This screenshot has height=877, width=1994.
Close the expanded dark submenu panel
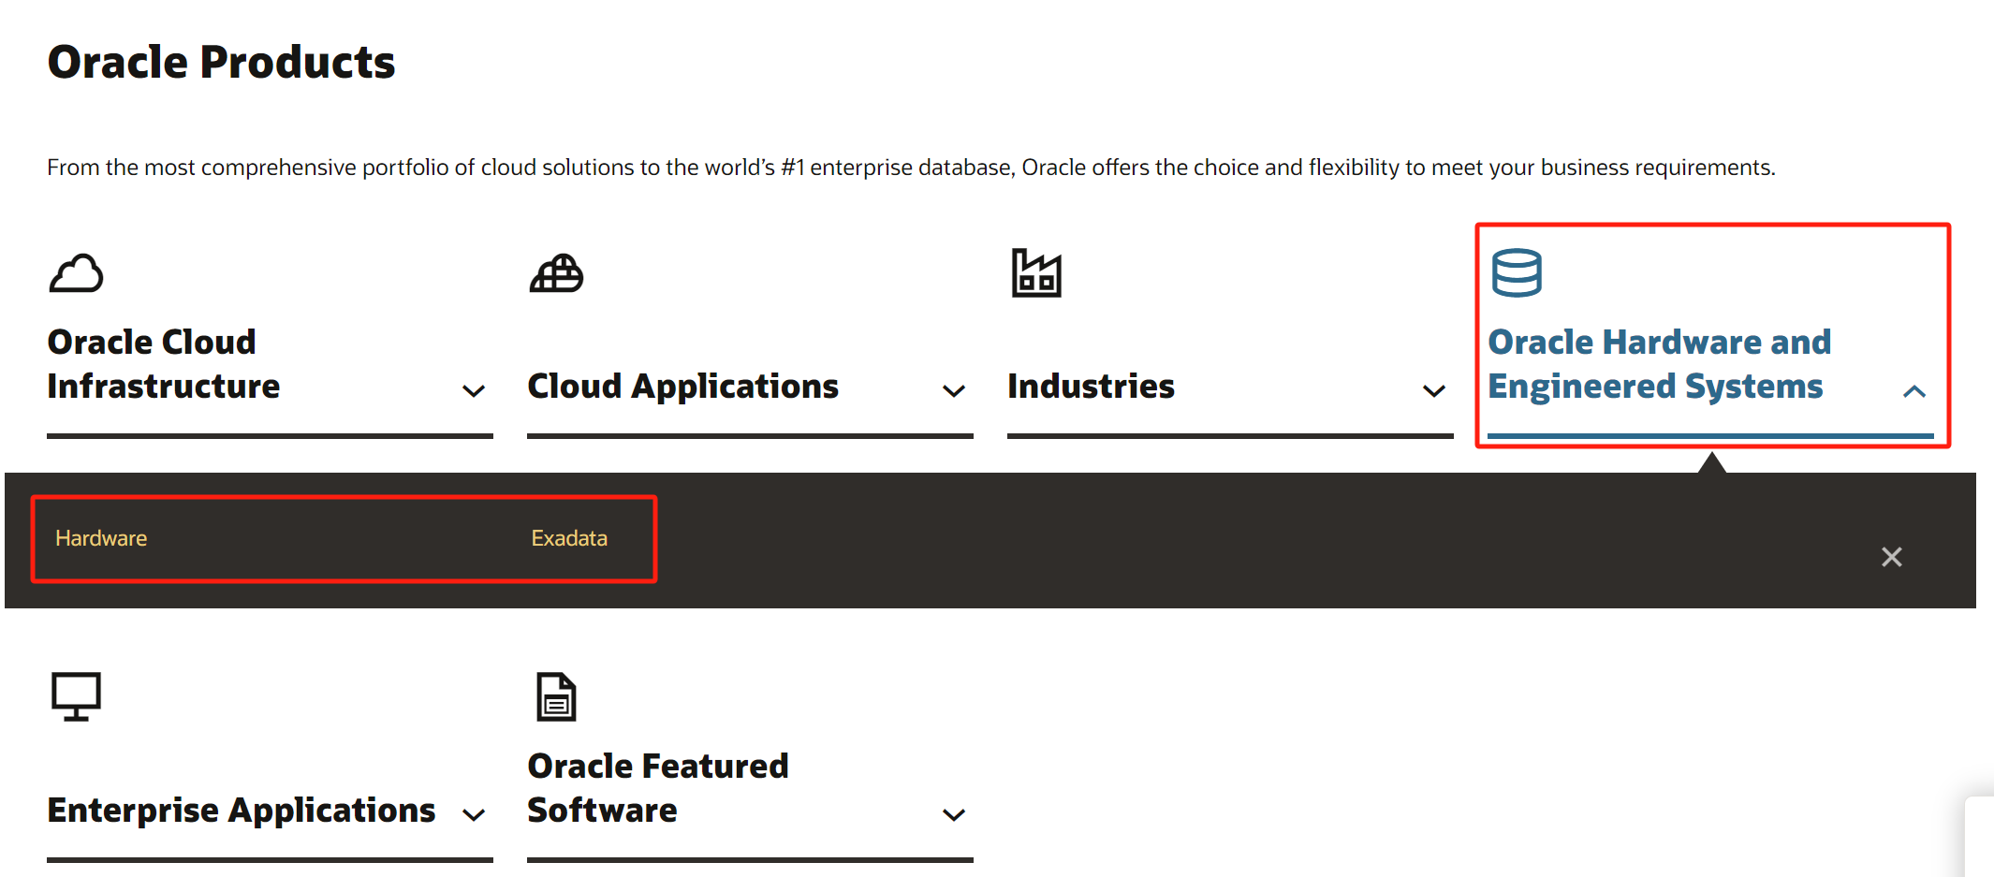(x=1892, y=557)
